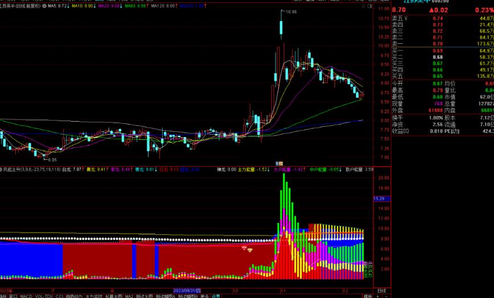Select the MA2 indicator tab

point(129,296)
